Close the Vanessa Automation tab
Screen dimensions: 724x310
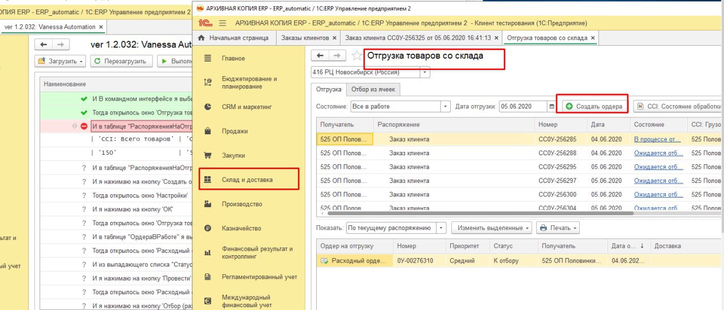coord(101,27)
